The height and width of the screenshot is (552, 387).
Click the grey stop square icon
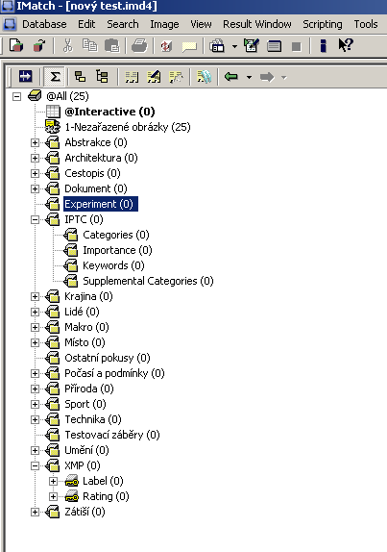tap(297, 46)
